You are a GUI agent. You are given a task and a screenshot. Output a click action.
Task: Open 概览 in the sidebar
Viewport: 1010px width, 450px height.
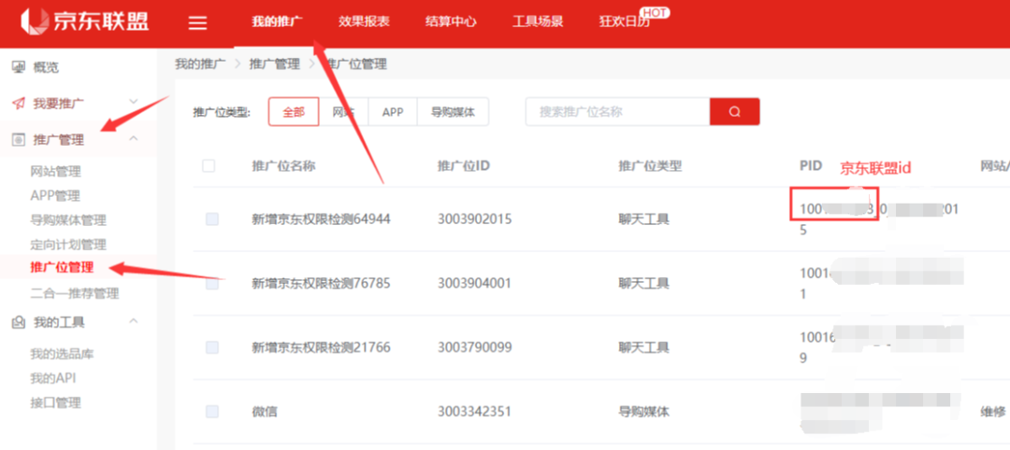tap(46, 67)
